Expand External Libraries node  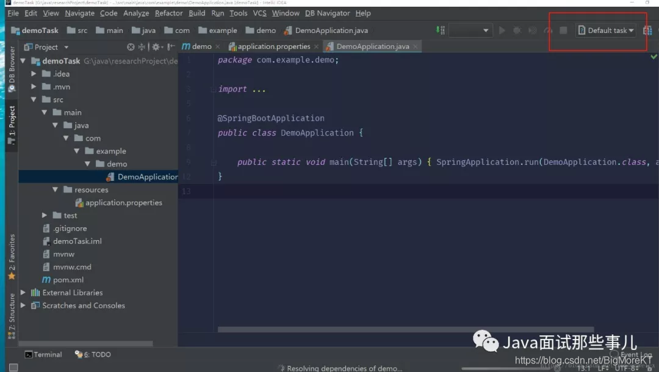23,293
